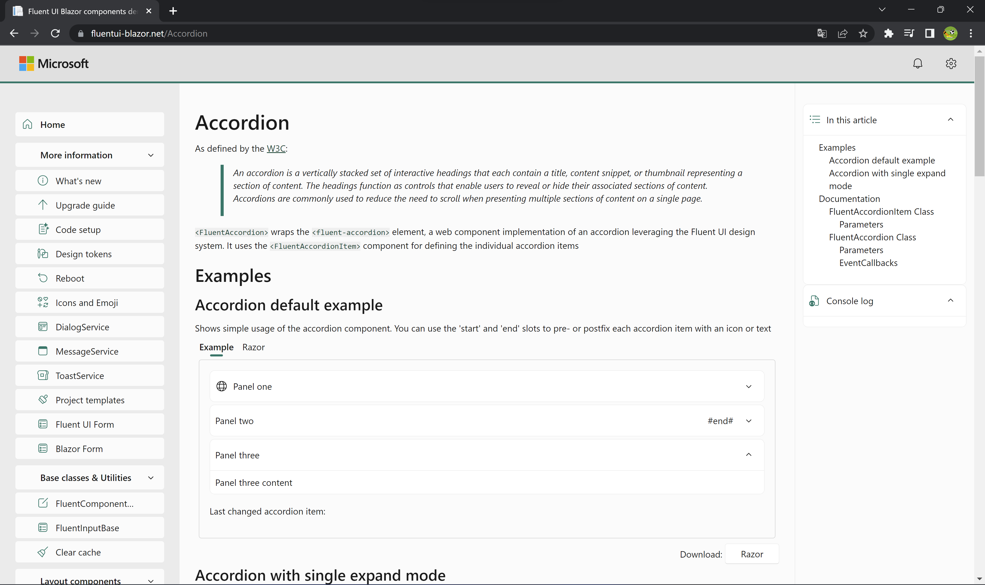Collapse the Console log panel
Image resolution: width=985 pixels, height=585 pixels.
pos(951,300)
